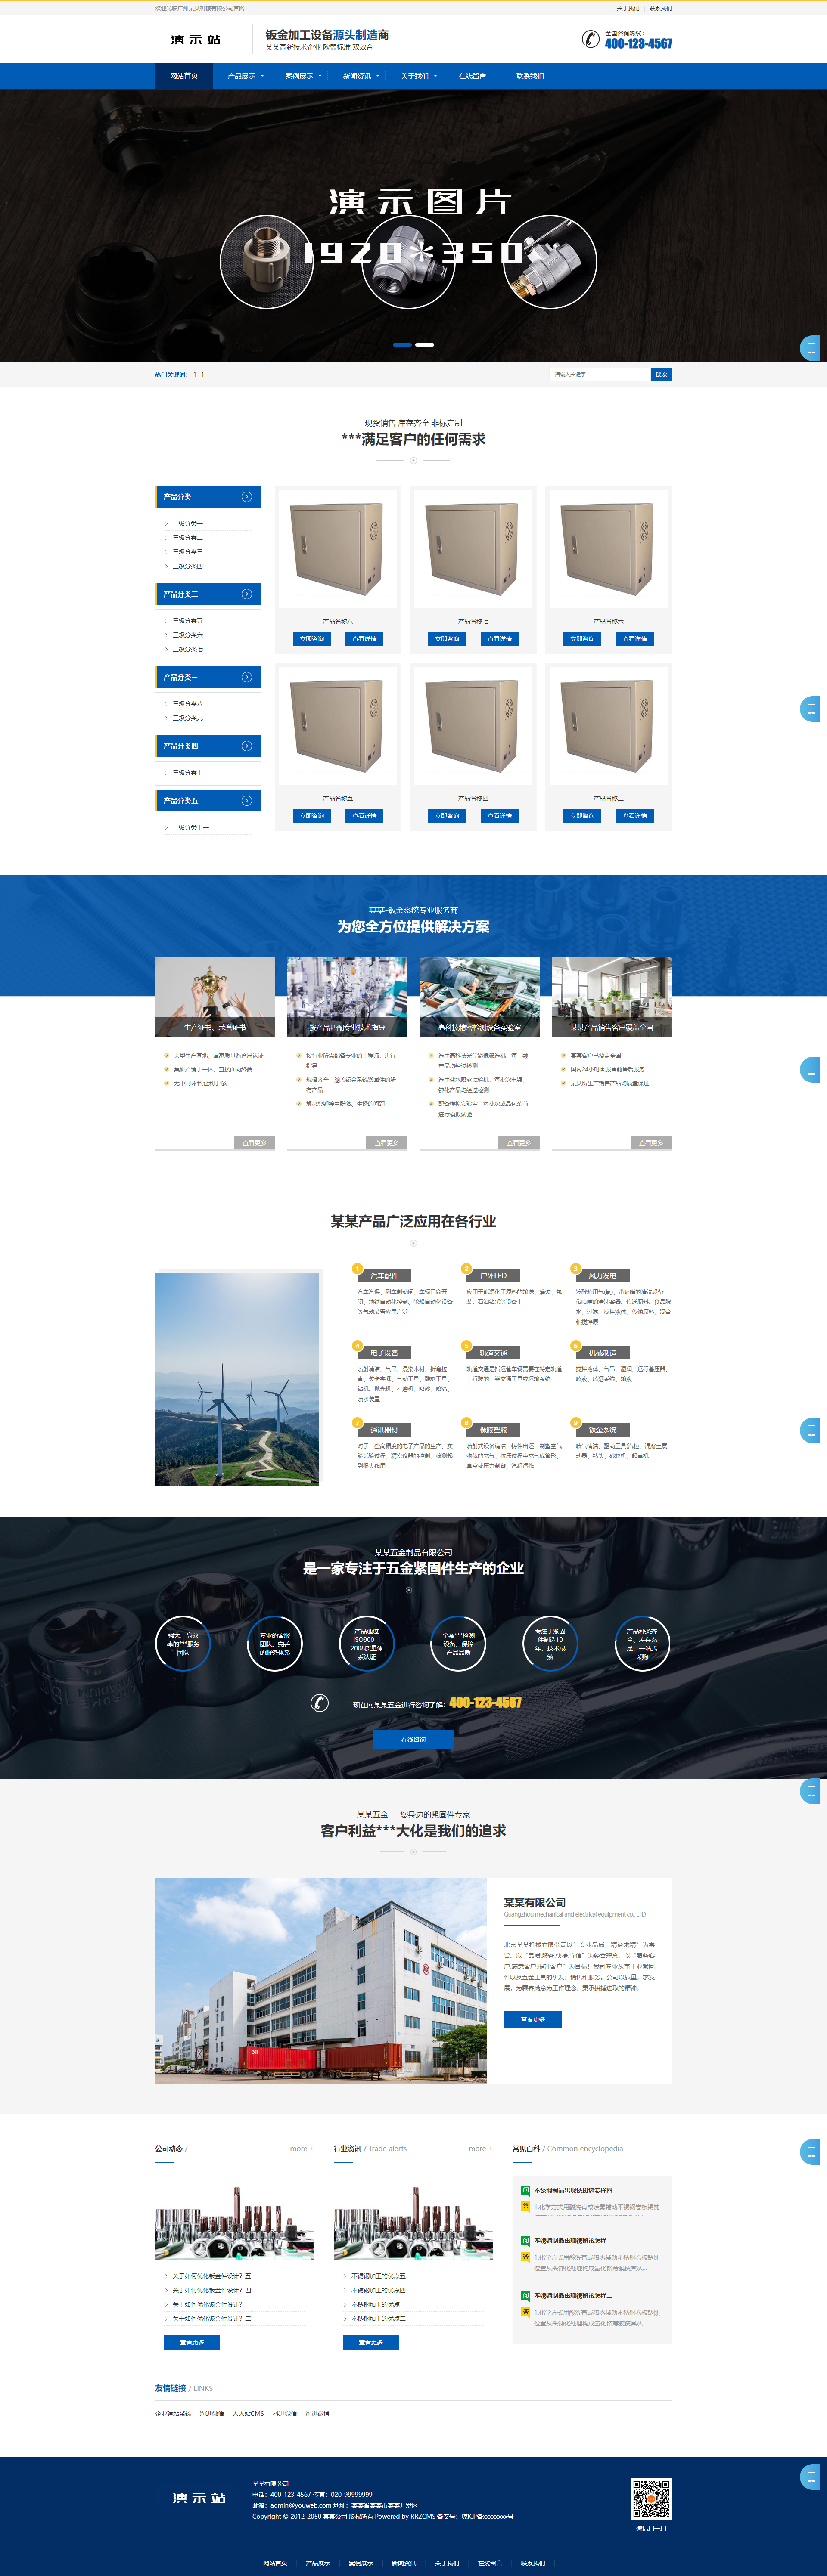Screen dimensions: 827x2576
Task: Open the 企业建站系统 friendly link
Action: [x=173, y=2414]
